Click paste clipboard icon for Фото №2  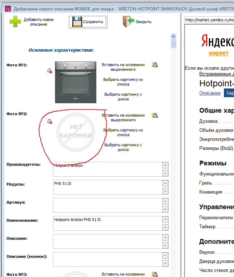tap(155, 115)
